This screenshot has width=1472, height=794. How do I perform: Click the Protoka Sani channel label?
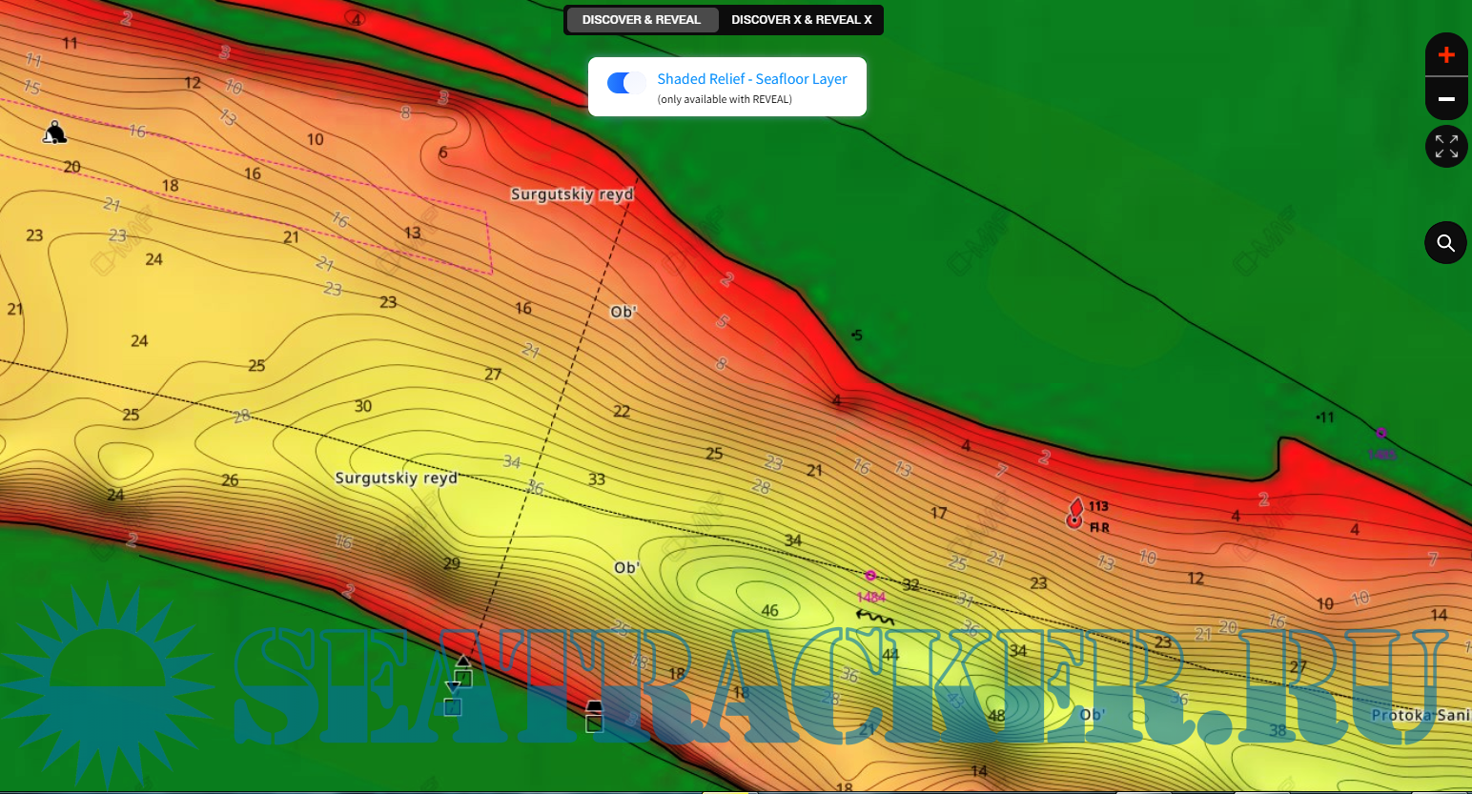pos(1419,715)
